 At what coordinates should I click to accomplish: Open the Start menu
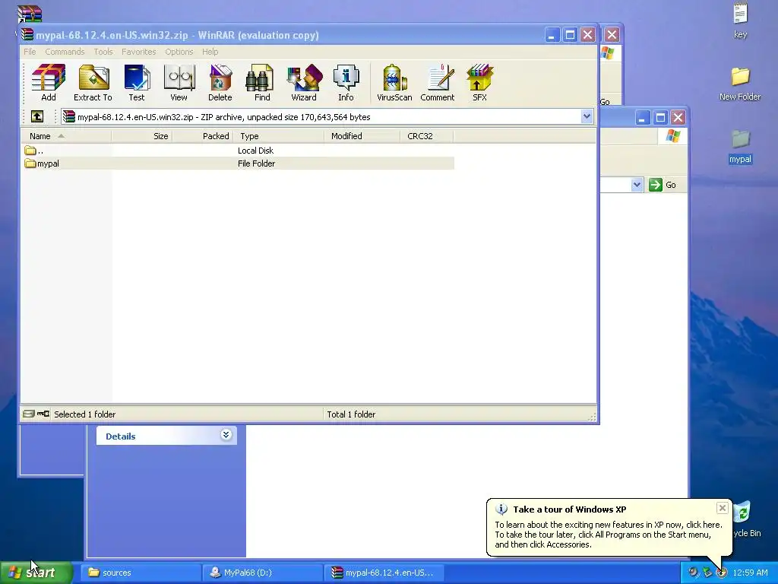tap(36, 573)
